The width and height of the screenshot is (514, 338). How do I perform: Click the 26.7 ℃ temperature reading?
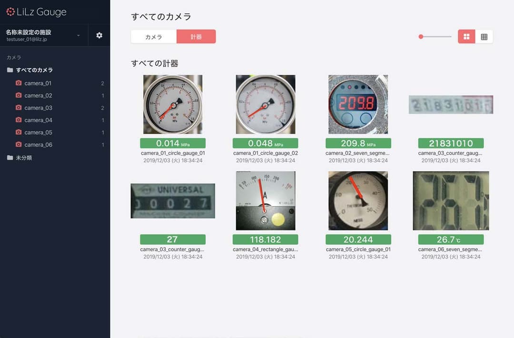[x=451, y=239]
